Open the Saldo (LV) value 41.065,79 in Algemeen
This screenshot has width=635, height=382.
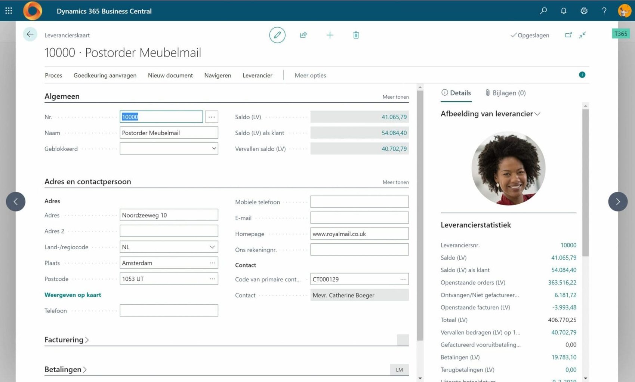pos(394,117)
